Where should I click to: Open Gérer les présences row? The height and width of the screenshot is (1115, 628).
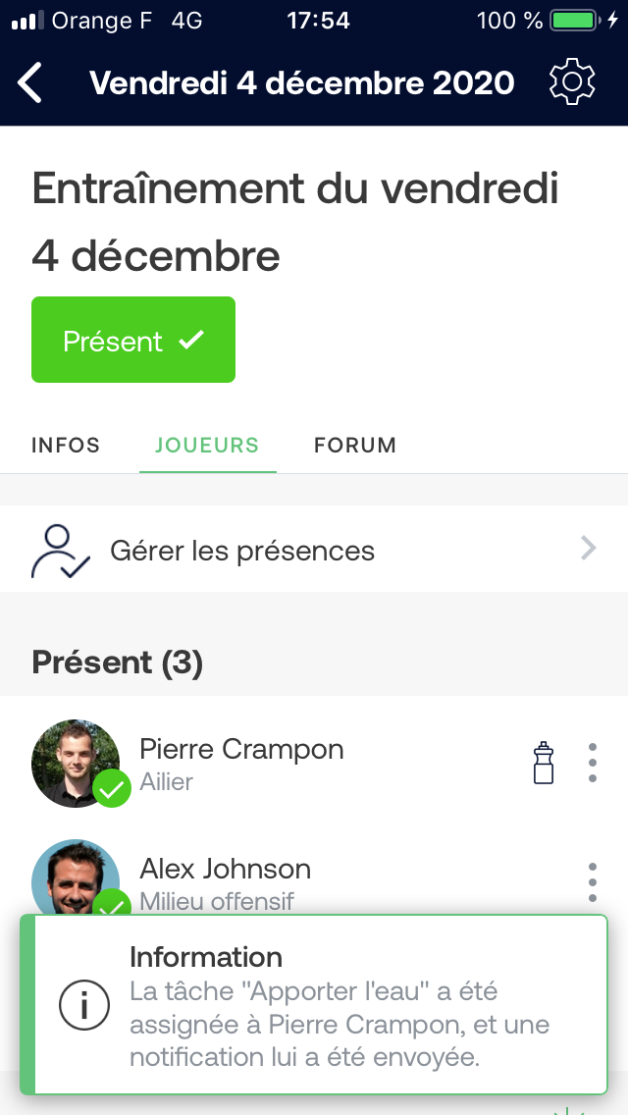click(314, 549)
